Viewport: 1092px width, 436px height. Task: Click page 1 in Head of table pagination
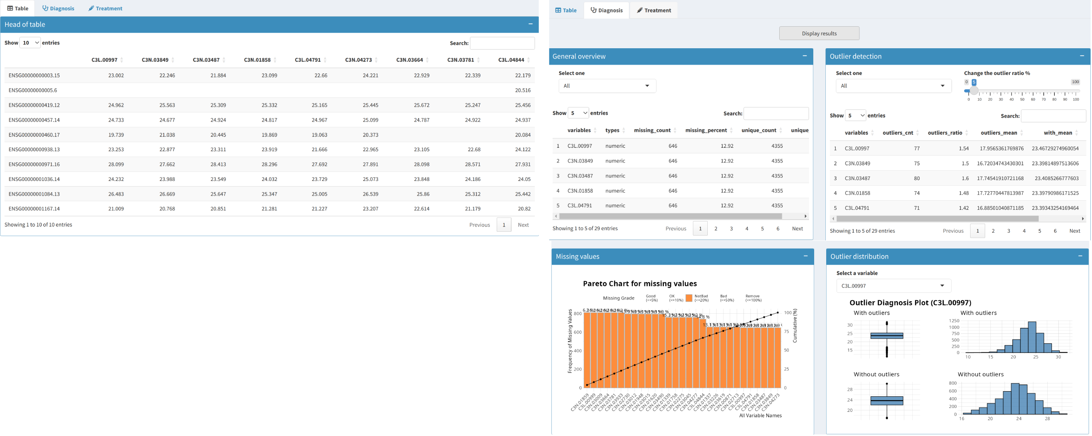[x=504, y=225]
